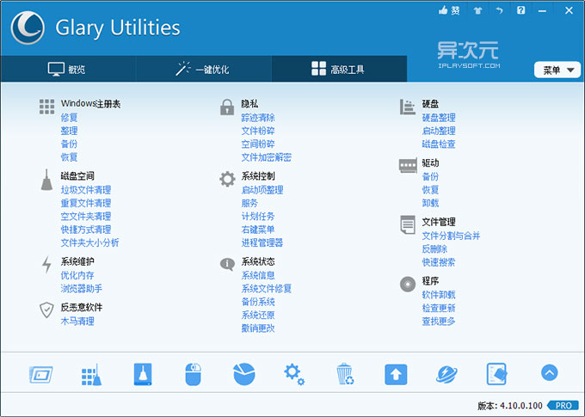Open 浏览器助手 link
The image size is (585, 417).
point(82,289)
